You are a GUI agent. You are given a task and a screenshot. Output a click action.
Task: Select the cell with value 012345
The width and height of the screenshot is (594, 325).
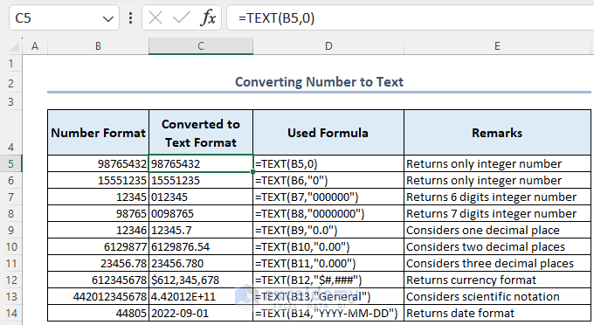(201, 197)
